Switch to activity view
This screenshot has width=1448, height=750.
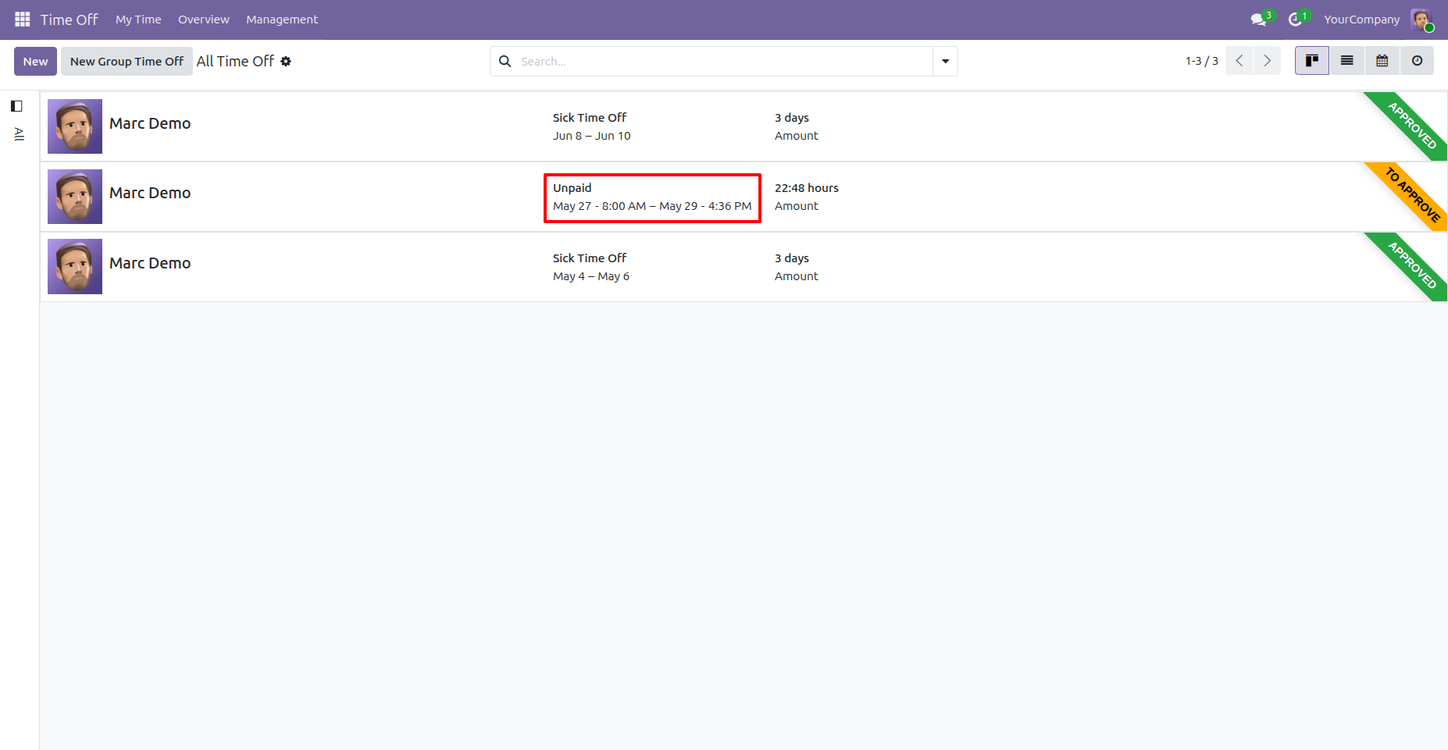[x=1417, y=61]
